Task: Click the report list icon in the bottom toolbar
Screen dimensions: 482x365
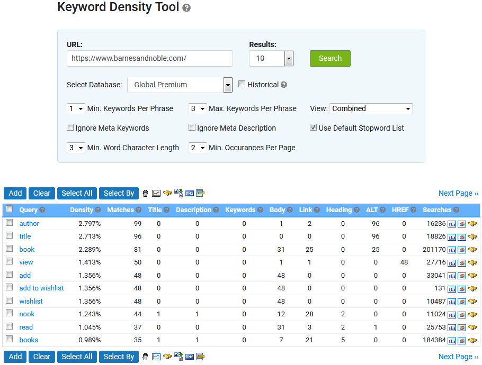Action: 200,357
